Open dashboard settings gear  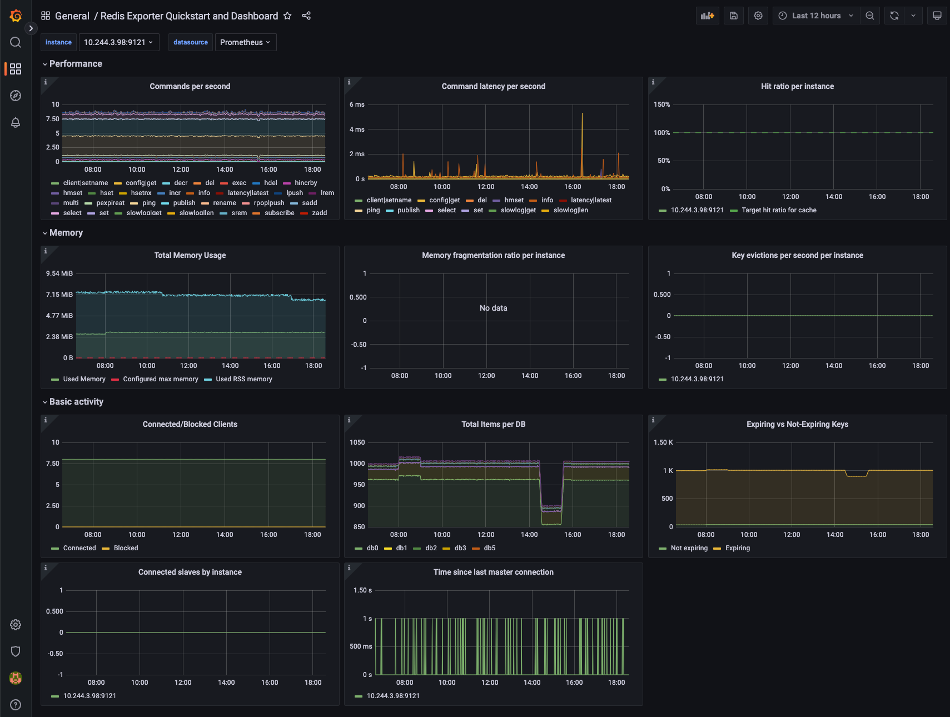[x=758, y=16]
